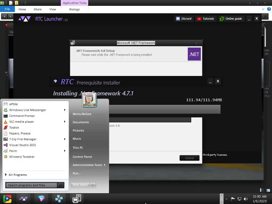Switch to the Share ribbon tab
Image resolution: width=272 pixels, height=204 pixels.
(x=38, y=9)
